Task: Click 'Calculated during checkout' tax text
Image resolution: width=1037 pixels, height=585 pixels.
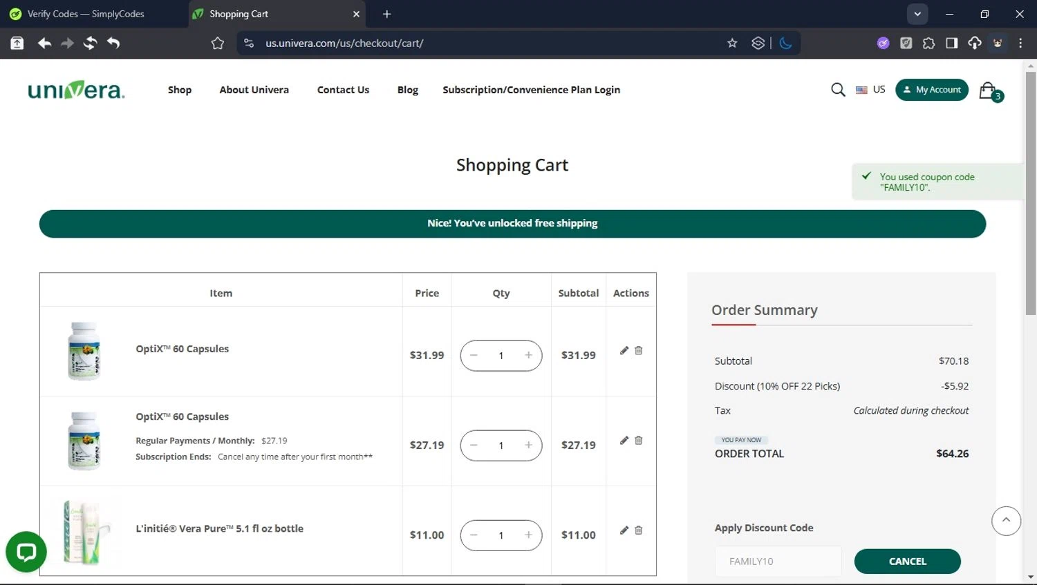Action: 910,410
